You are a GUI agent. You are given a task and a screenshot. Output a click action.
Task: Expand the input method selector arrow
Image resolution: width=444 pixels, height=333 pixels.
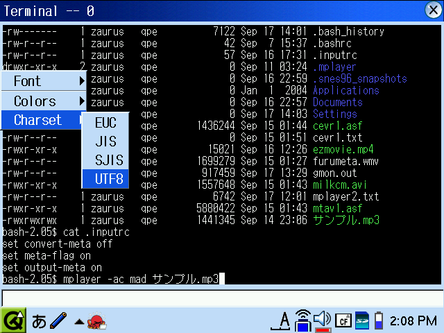79,322
